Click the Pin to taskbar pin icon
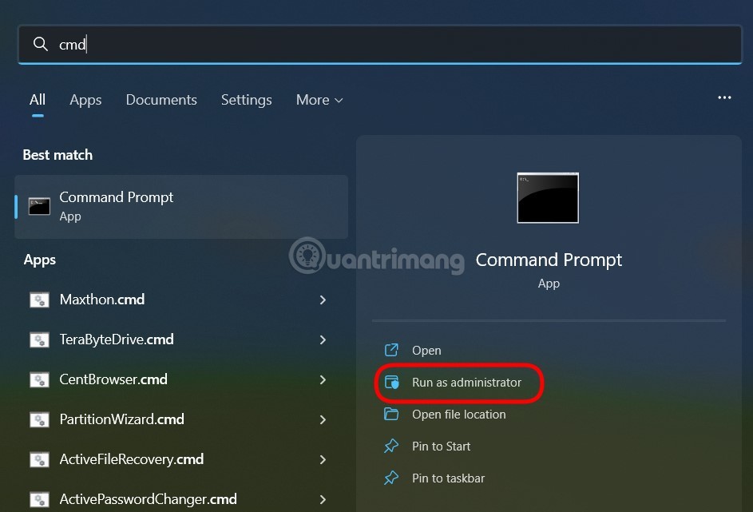The width and height of the screenshot is (753, 512). pyautogui.click(x=391, y=478)
